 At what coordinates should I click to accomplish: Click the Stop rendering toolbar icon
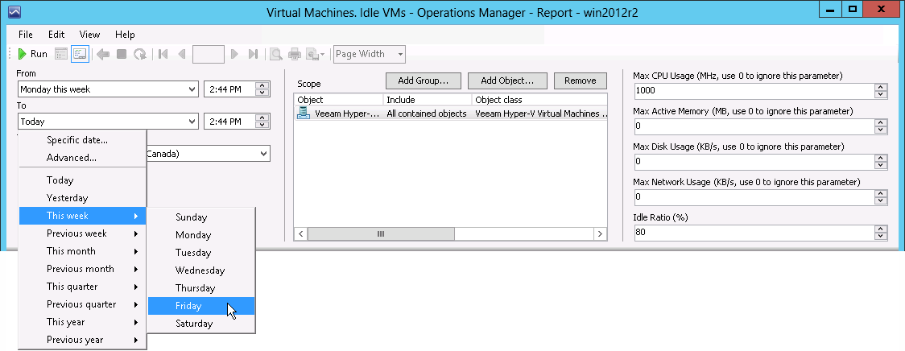click(122, 54)
